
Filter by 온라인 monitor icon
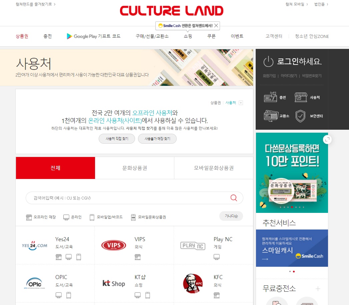pos(66,217)
